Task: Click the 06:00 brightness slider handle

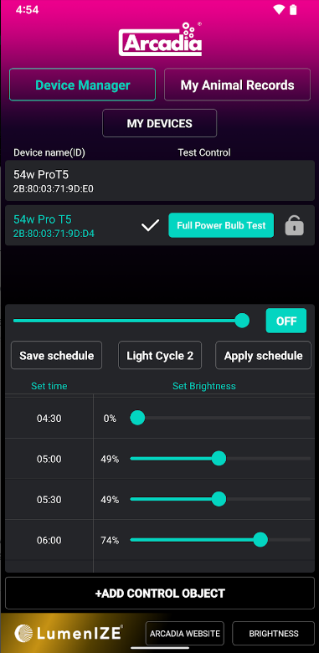Action: (x=260, y=540)
